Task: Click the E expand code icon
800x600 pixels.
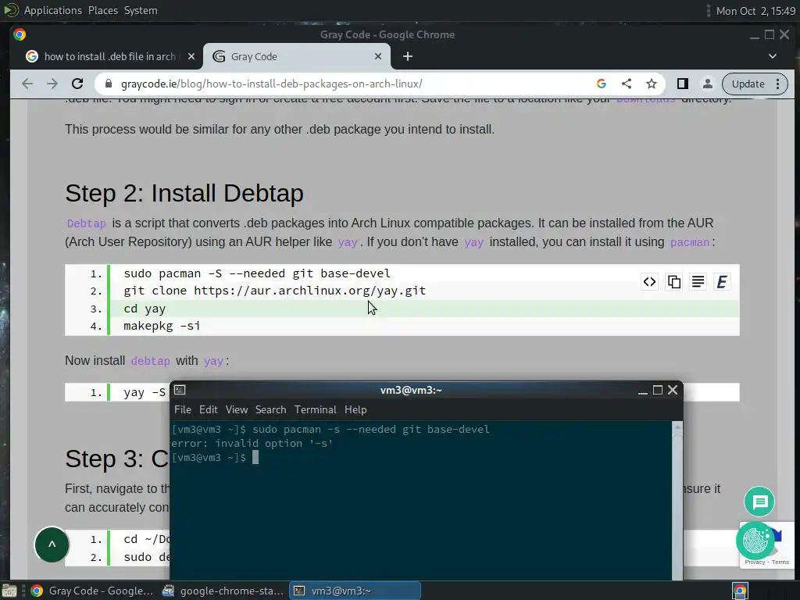Action: (x=722, y=281)
